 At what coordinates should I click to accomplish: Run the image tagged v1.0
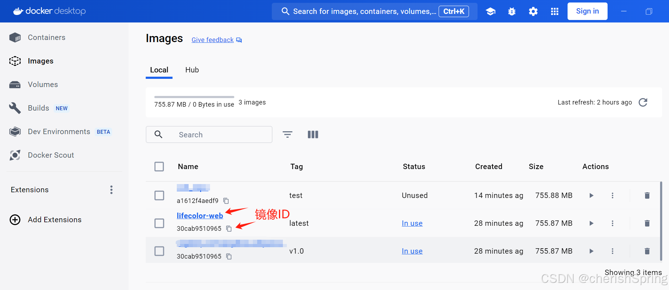[591, 251]
